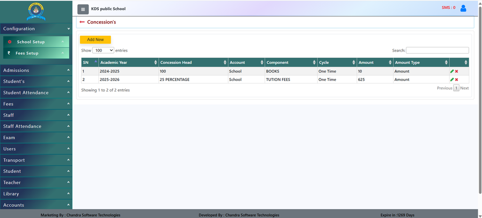Open the Accounts menu

click(36, 205)
